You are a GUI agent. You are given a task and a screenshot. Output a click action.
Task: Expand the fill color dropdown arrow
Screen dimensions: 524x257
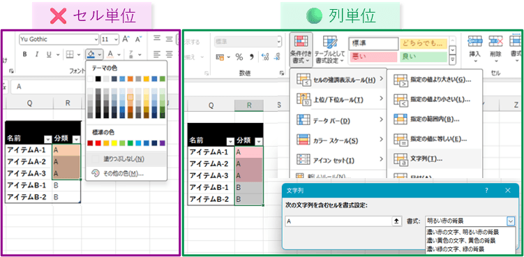pyautogui.click(x=100, y=54)
